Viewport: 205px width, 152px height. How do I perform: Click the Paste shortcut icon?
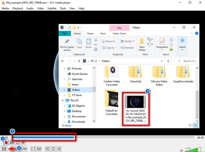pyautogui.click(x=96, y=49)
